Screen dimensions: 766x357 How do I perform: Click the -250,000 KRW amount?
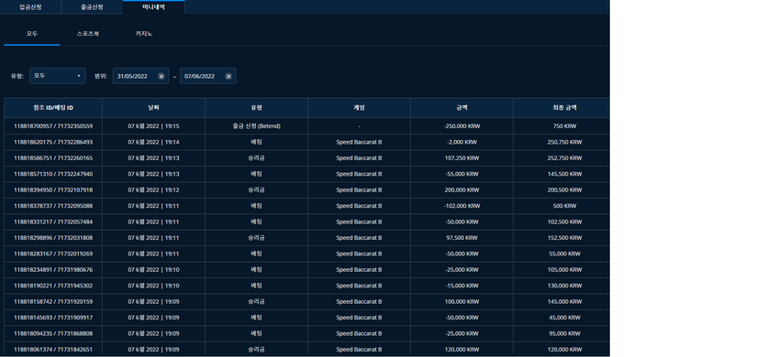coord(461,126)
